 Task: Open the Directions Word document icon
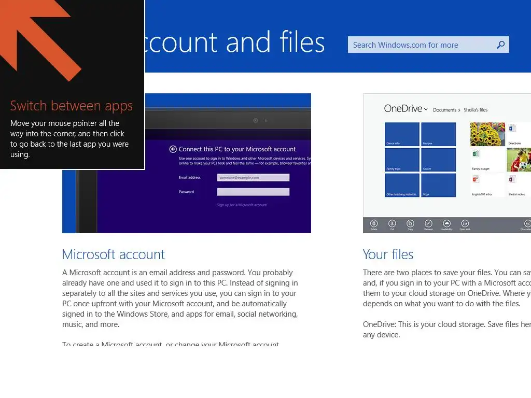(x=512, y=129)
